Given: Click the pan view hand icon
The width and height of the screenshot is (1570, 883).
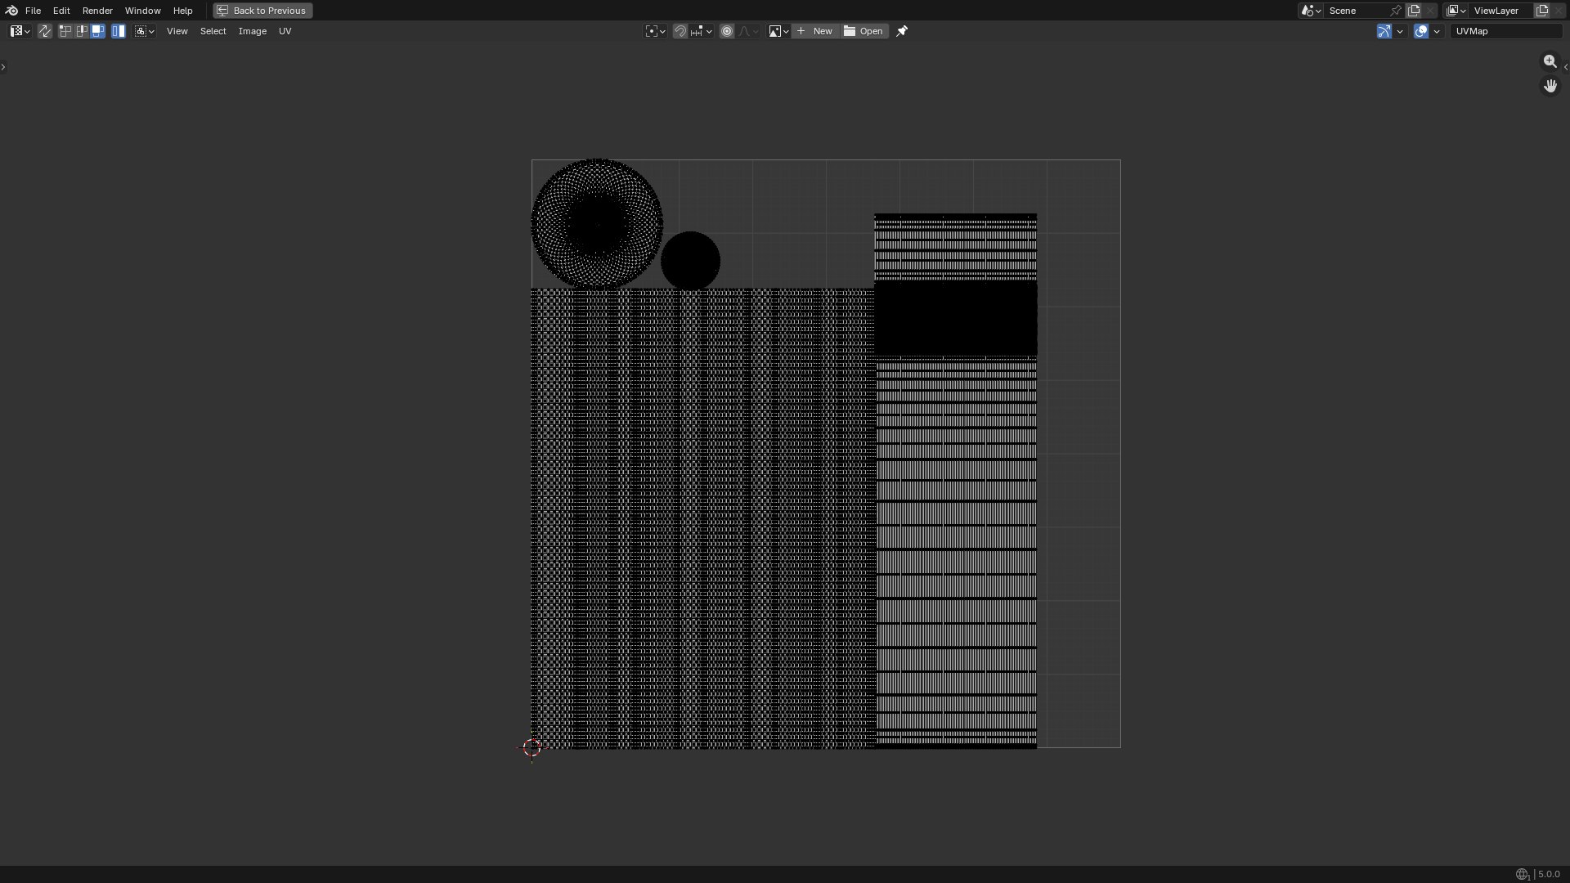Looking at the screenshot, I should (1550, 86).
